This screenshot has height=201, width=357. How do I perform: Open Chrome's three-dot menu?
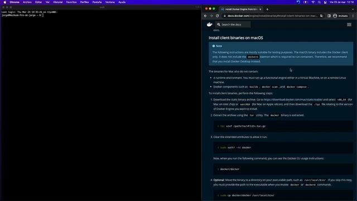point(353,16)
